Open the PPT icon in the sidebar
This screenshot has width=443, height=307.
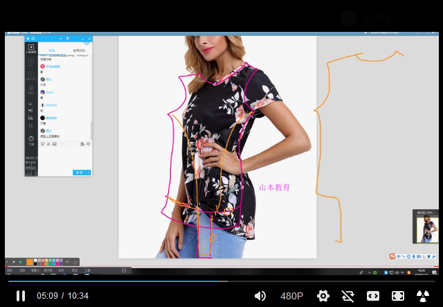[31, 62]
